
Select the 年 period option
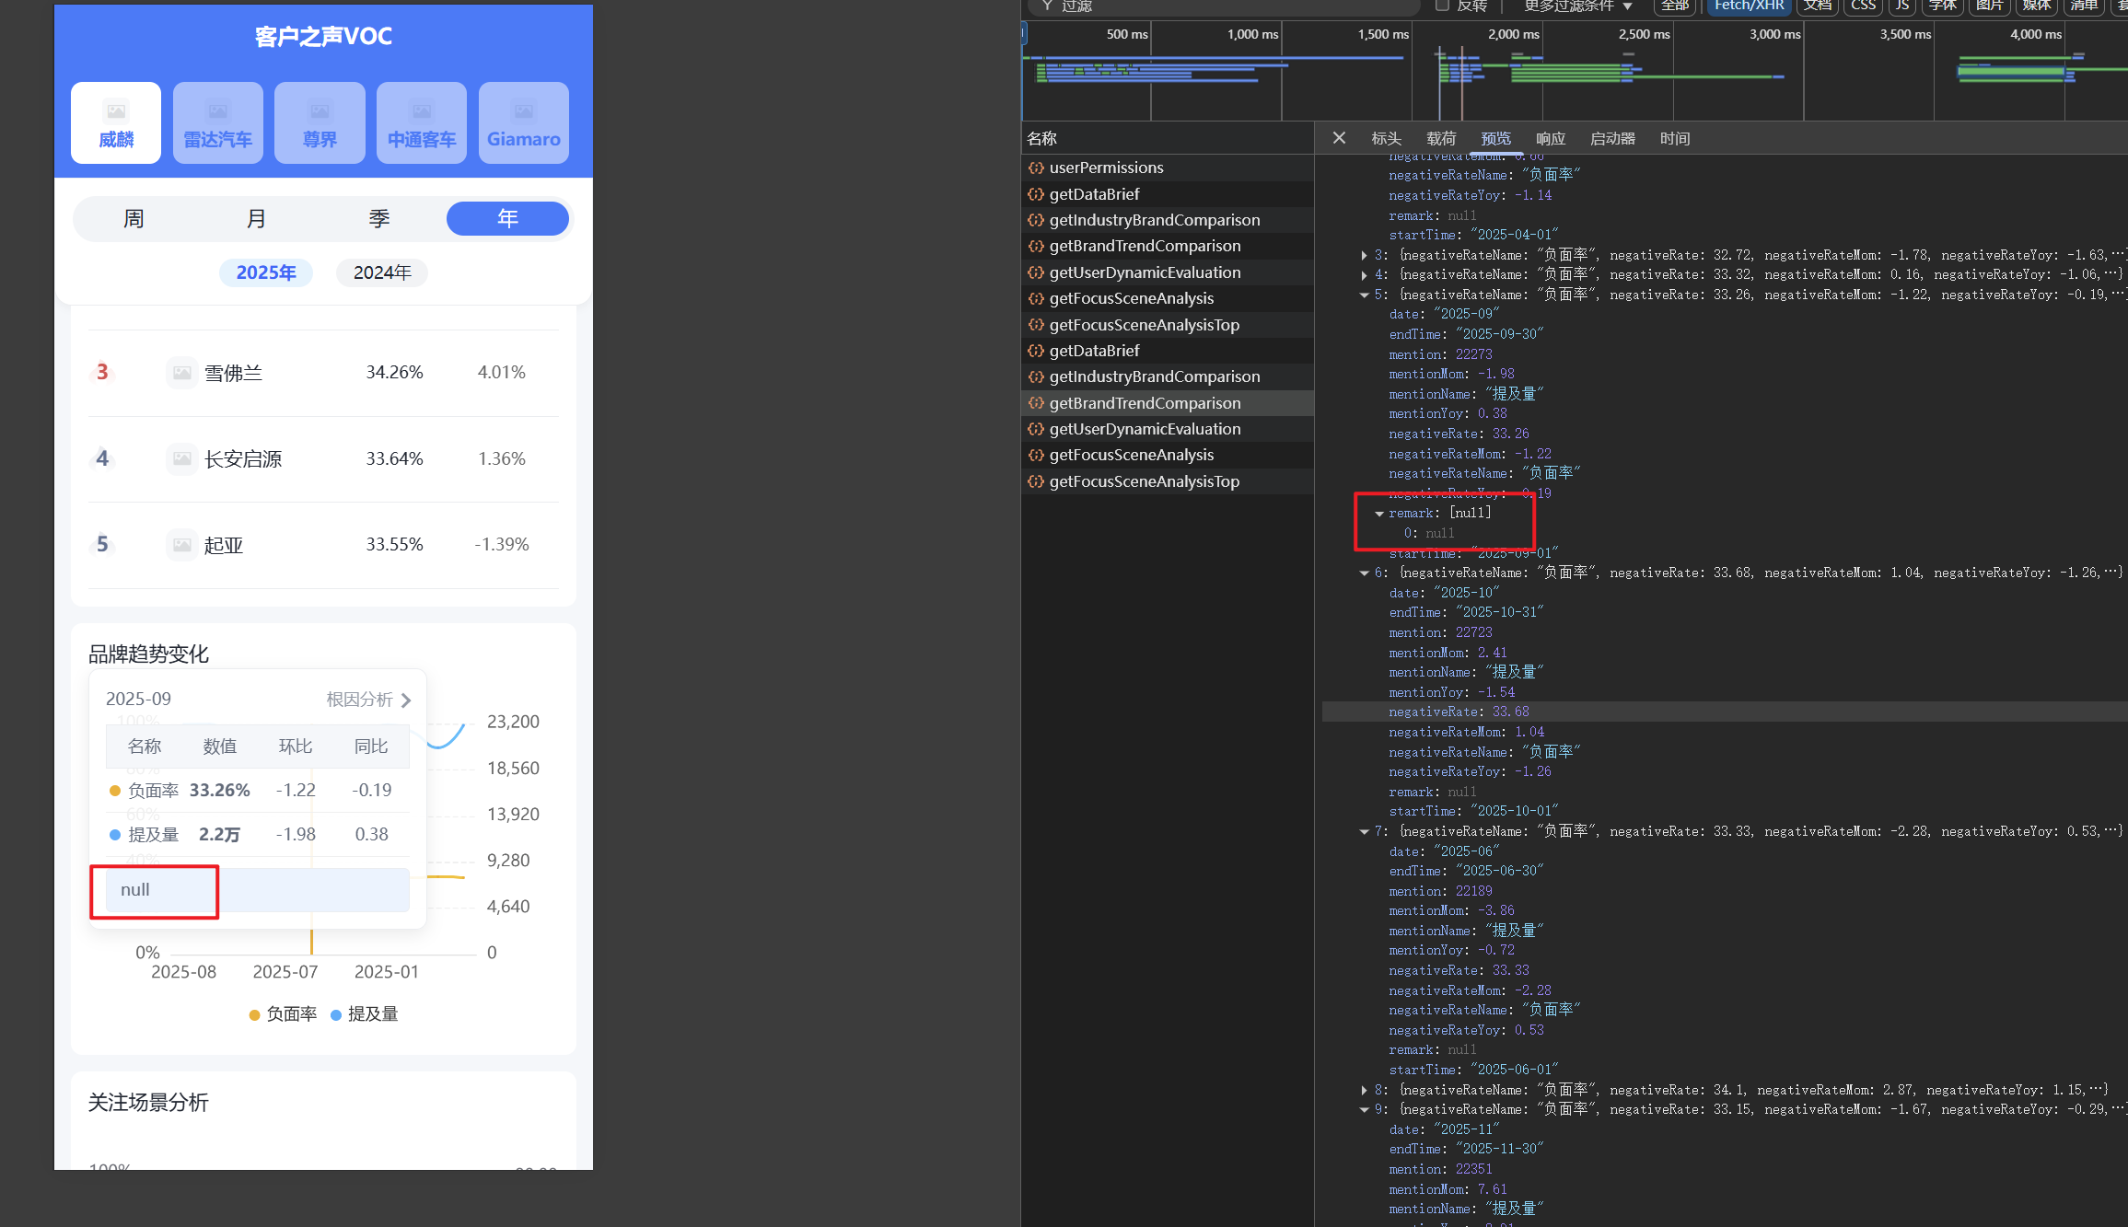coord(507,219)
